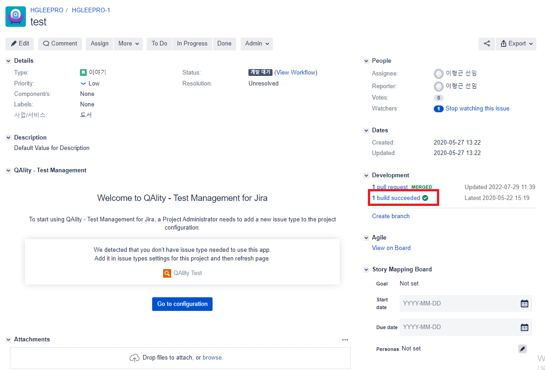Click the Resolution value 'Unresolved'
The height and width of the screenshot is (370, 545).
pyautogui.click(x=263, y=83)
